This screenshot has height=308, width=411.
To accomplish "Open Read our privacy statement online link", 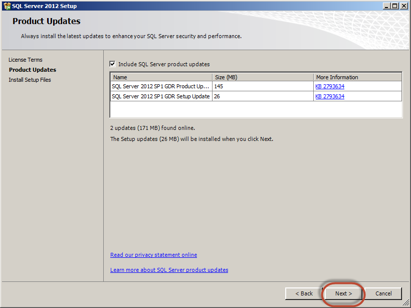I will 153,255.
